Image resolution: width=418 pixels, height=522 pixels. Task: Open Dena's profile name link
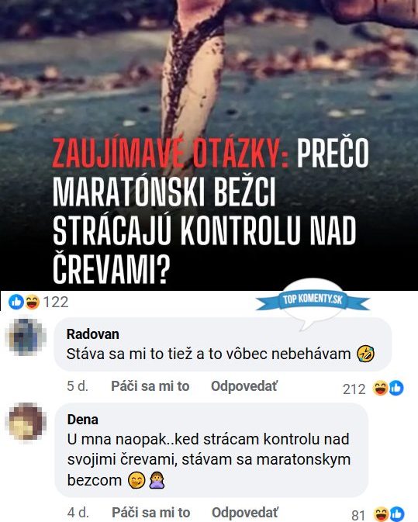click(83, 420)
